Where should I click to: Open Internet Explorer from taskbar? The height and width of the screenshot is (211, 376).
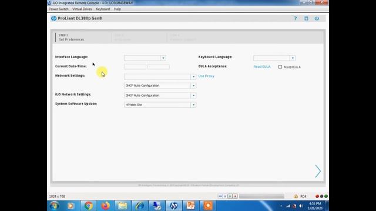click(140, 206)
